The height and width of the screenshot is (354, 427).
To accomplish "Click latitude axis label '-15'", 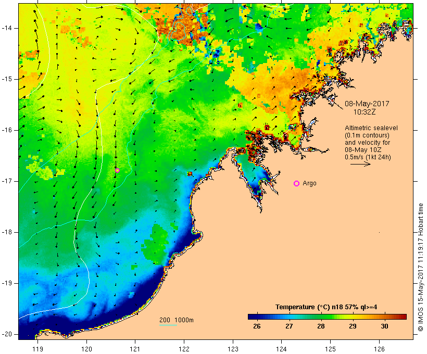I will (x=6, y=79).
